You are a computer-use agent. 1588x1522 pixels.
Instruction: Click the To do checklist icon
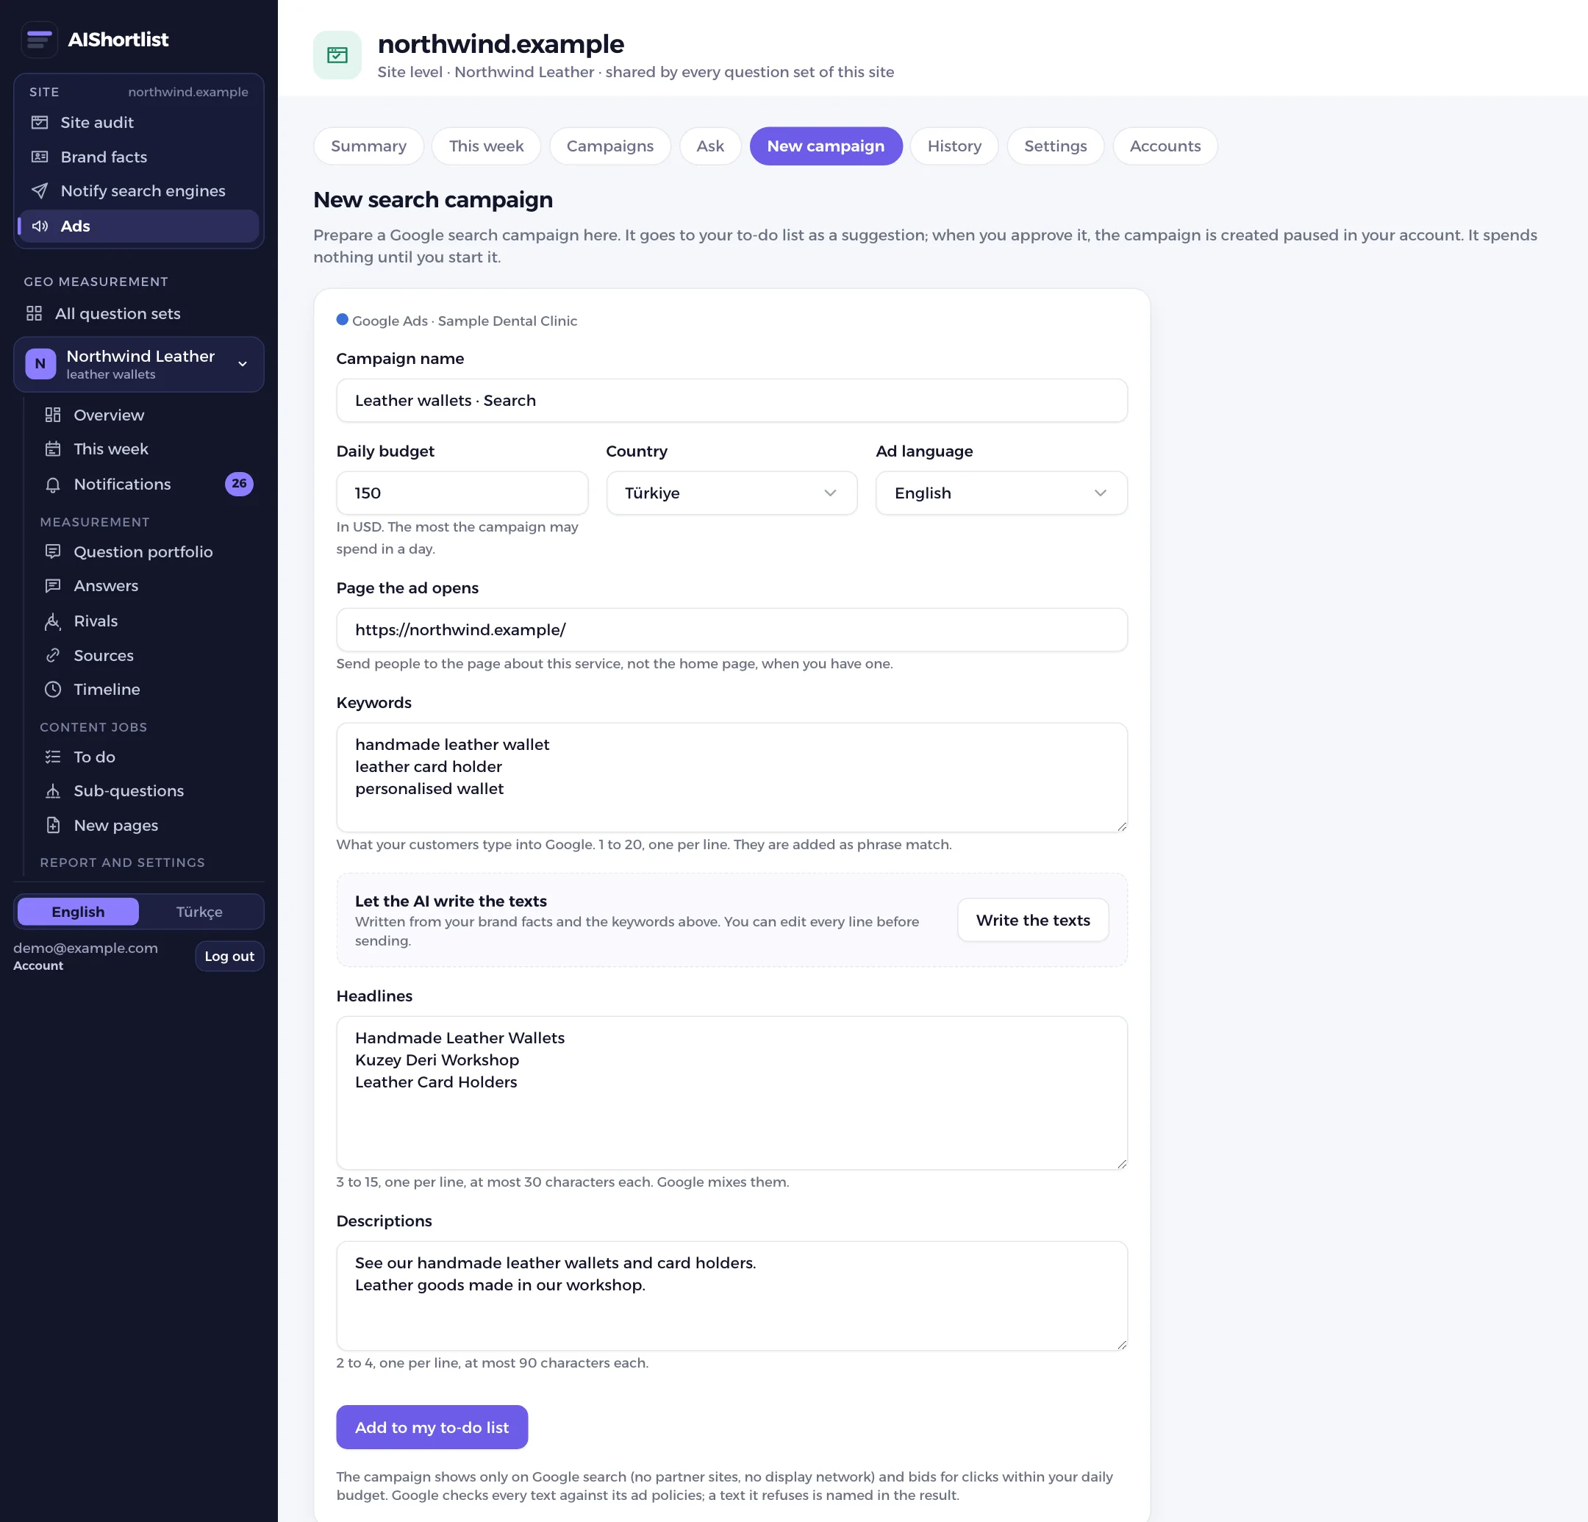tap(53, 757)
